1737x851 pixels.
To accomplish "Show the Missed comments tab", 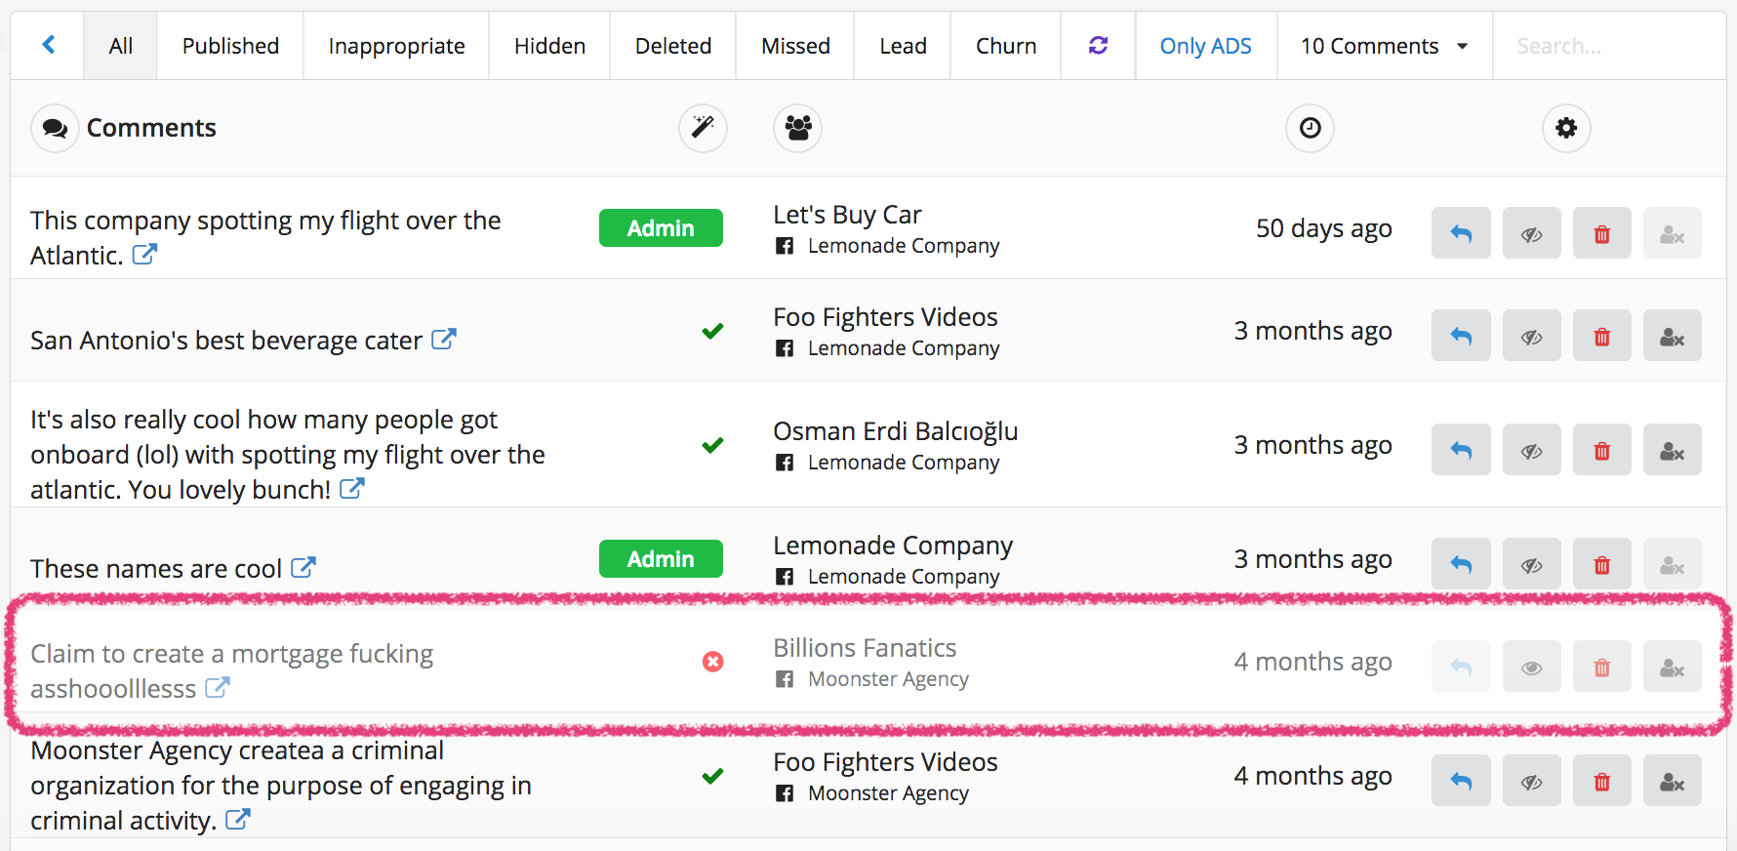I will pos(795,46).
